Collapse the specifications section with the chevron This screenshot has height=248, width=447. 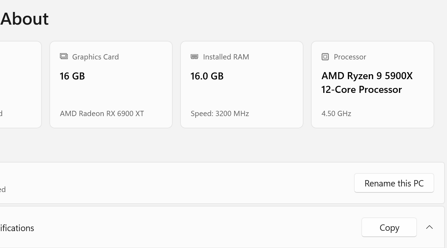(x=429, y=227)
